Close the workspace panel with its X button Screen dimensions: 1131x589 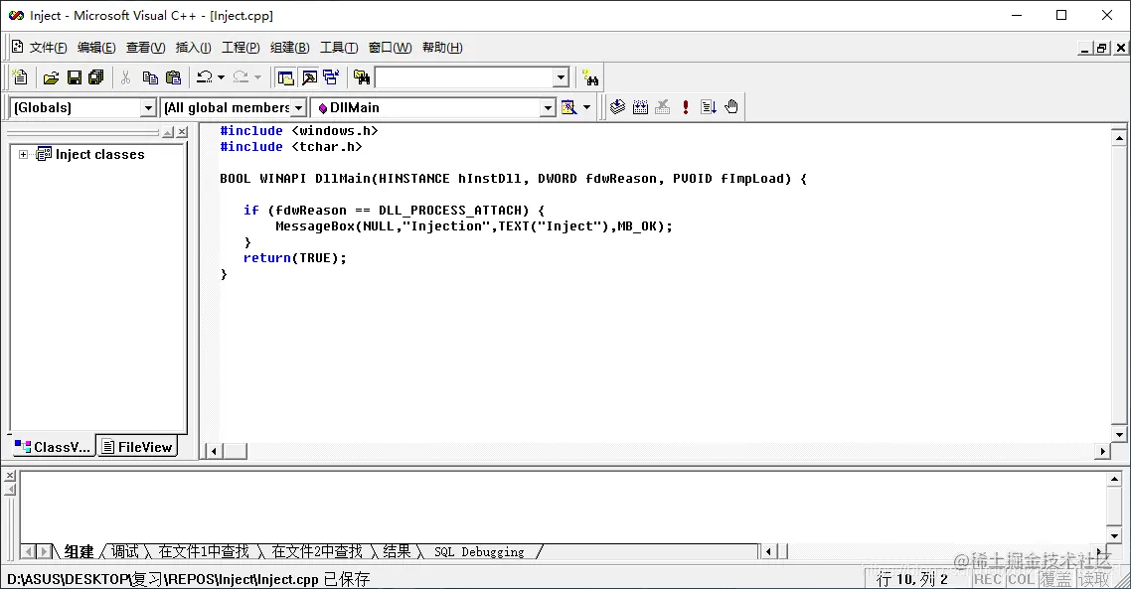(183, 132)
